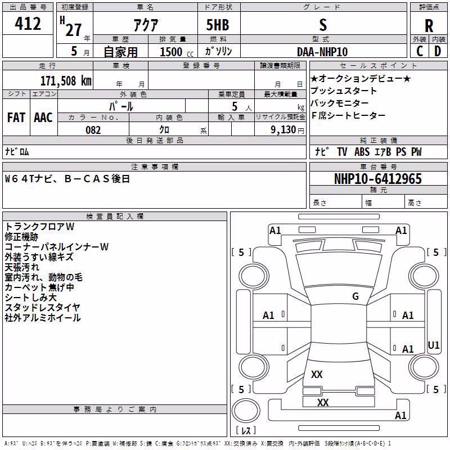Viewport: 450px width, 450px height.
Task: Click the exterior rating C
Action: point(420,51)
